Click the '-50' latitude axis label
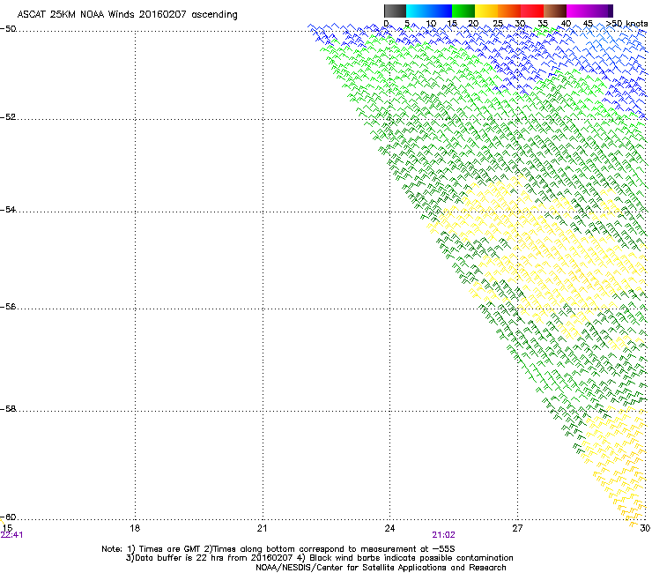Viewport: 652px width, 573px height. (8, 29)
